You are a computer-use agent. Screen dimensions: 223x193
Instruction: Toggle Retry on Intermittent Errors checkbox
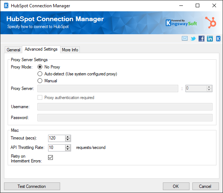50,157
